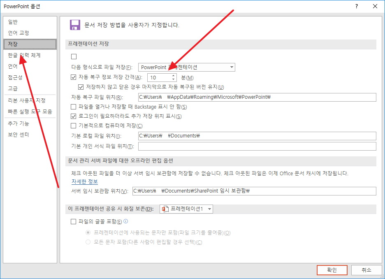Click the 문서 저장 방법을 사용자가 지정합니다 heading text
This screenshot has height=279, width=385.
(132, 25)
